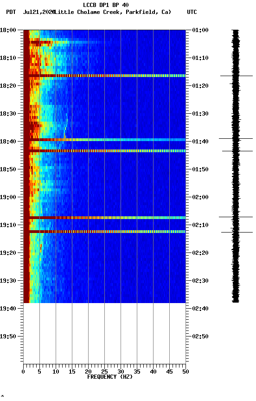The width and height of the screenshot is (256, 401).
Task: Click the '25' frequency axis tick label
Action: click(104, 372)
